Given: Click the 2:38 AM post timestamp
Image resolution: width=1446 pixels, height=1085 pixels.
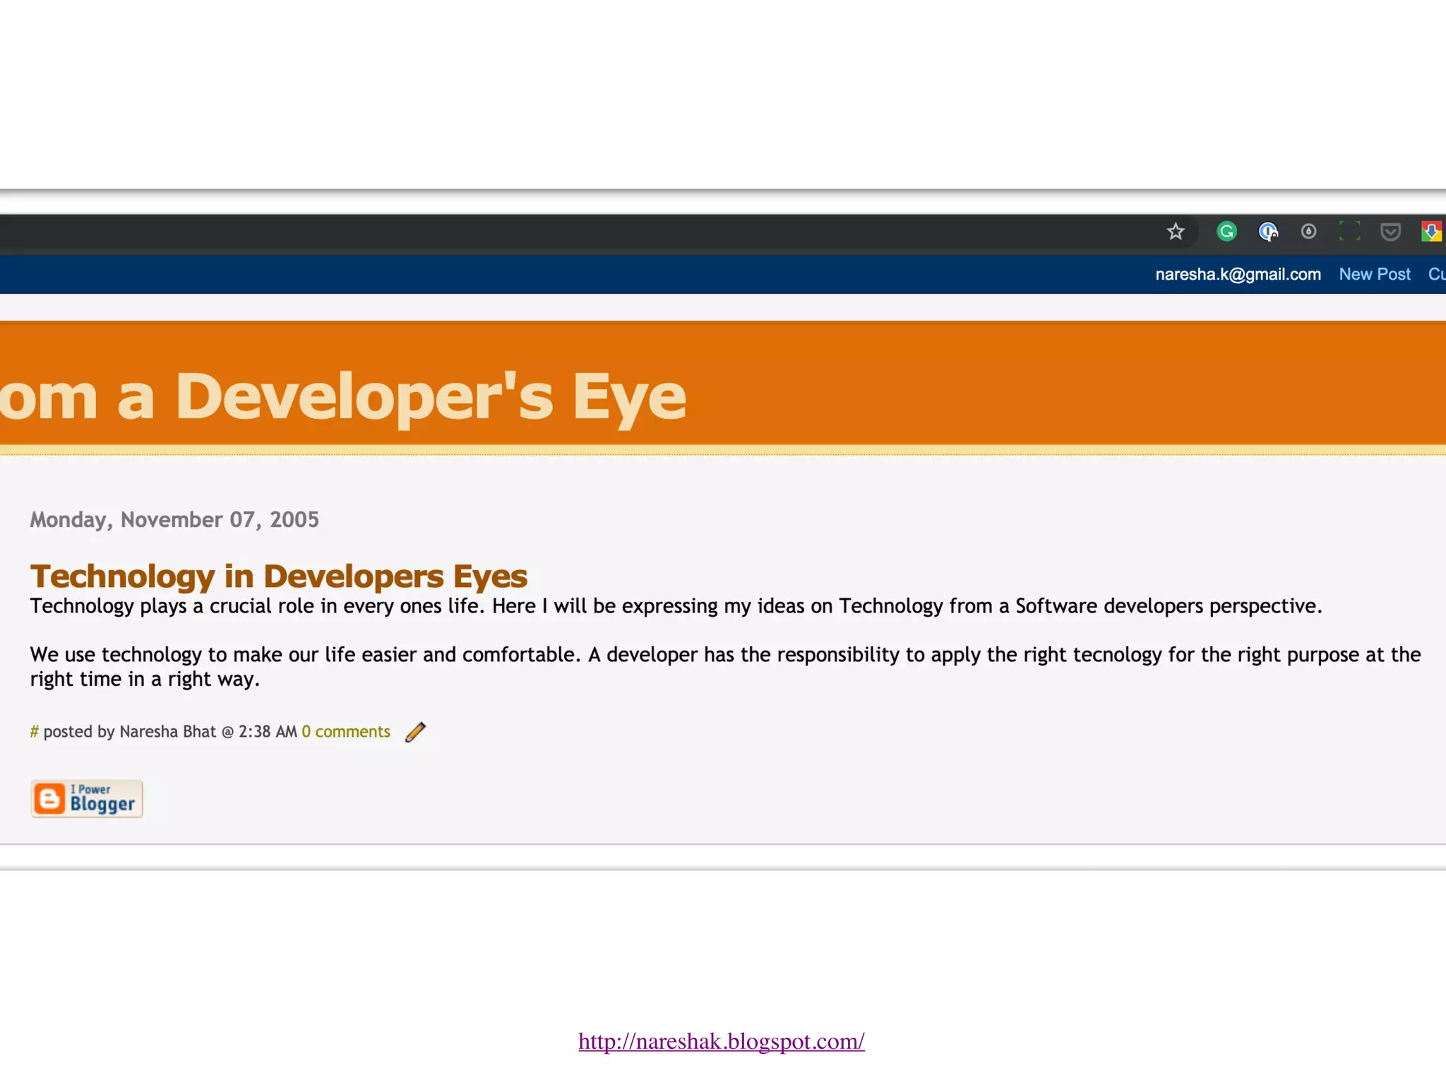Looking at the screenshot, I should 267,732.
